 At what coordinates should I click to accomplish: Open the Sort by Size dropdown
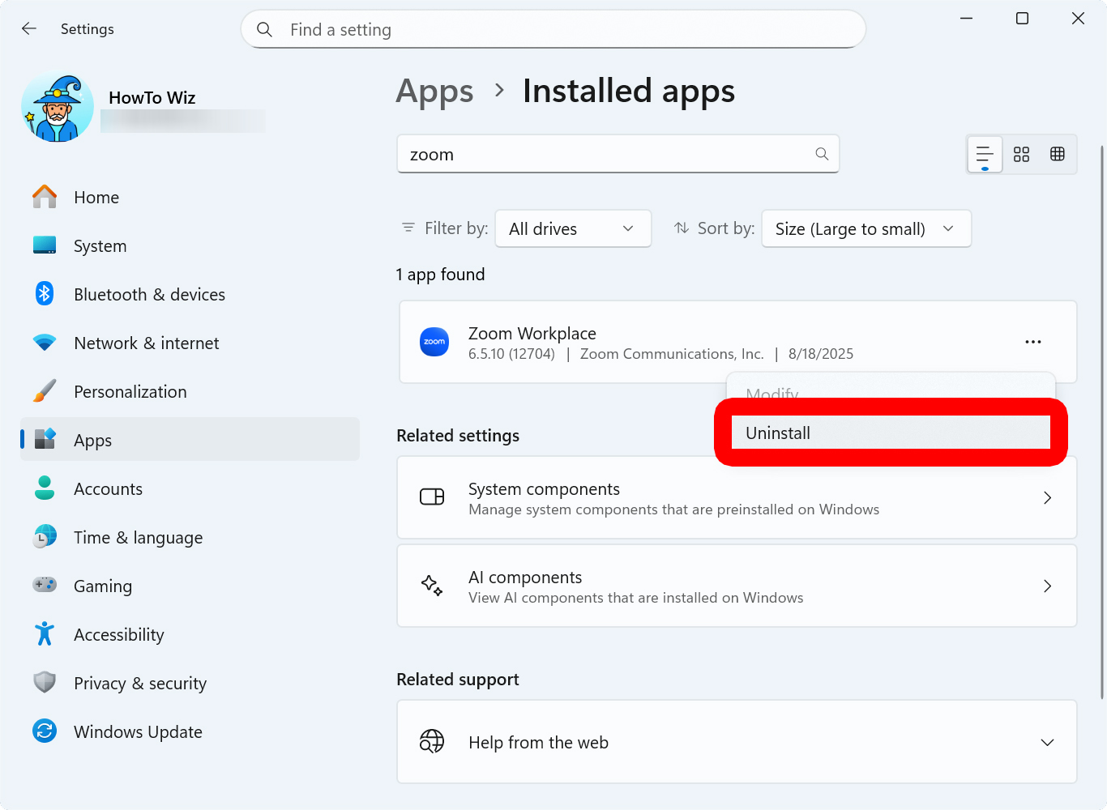click(x=866, y=228)
